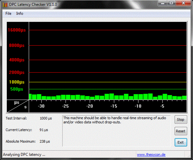Click the DPC Latency Checker V1.1.0 title
The image size is (193, 160).
(33, 5)
